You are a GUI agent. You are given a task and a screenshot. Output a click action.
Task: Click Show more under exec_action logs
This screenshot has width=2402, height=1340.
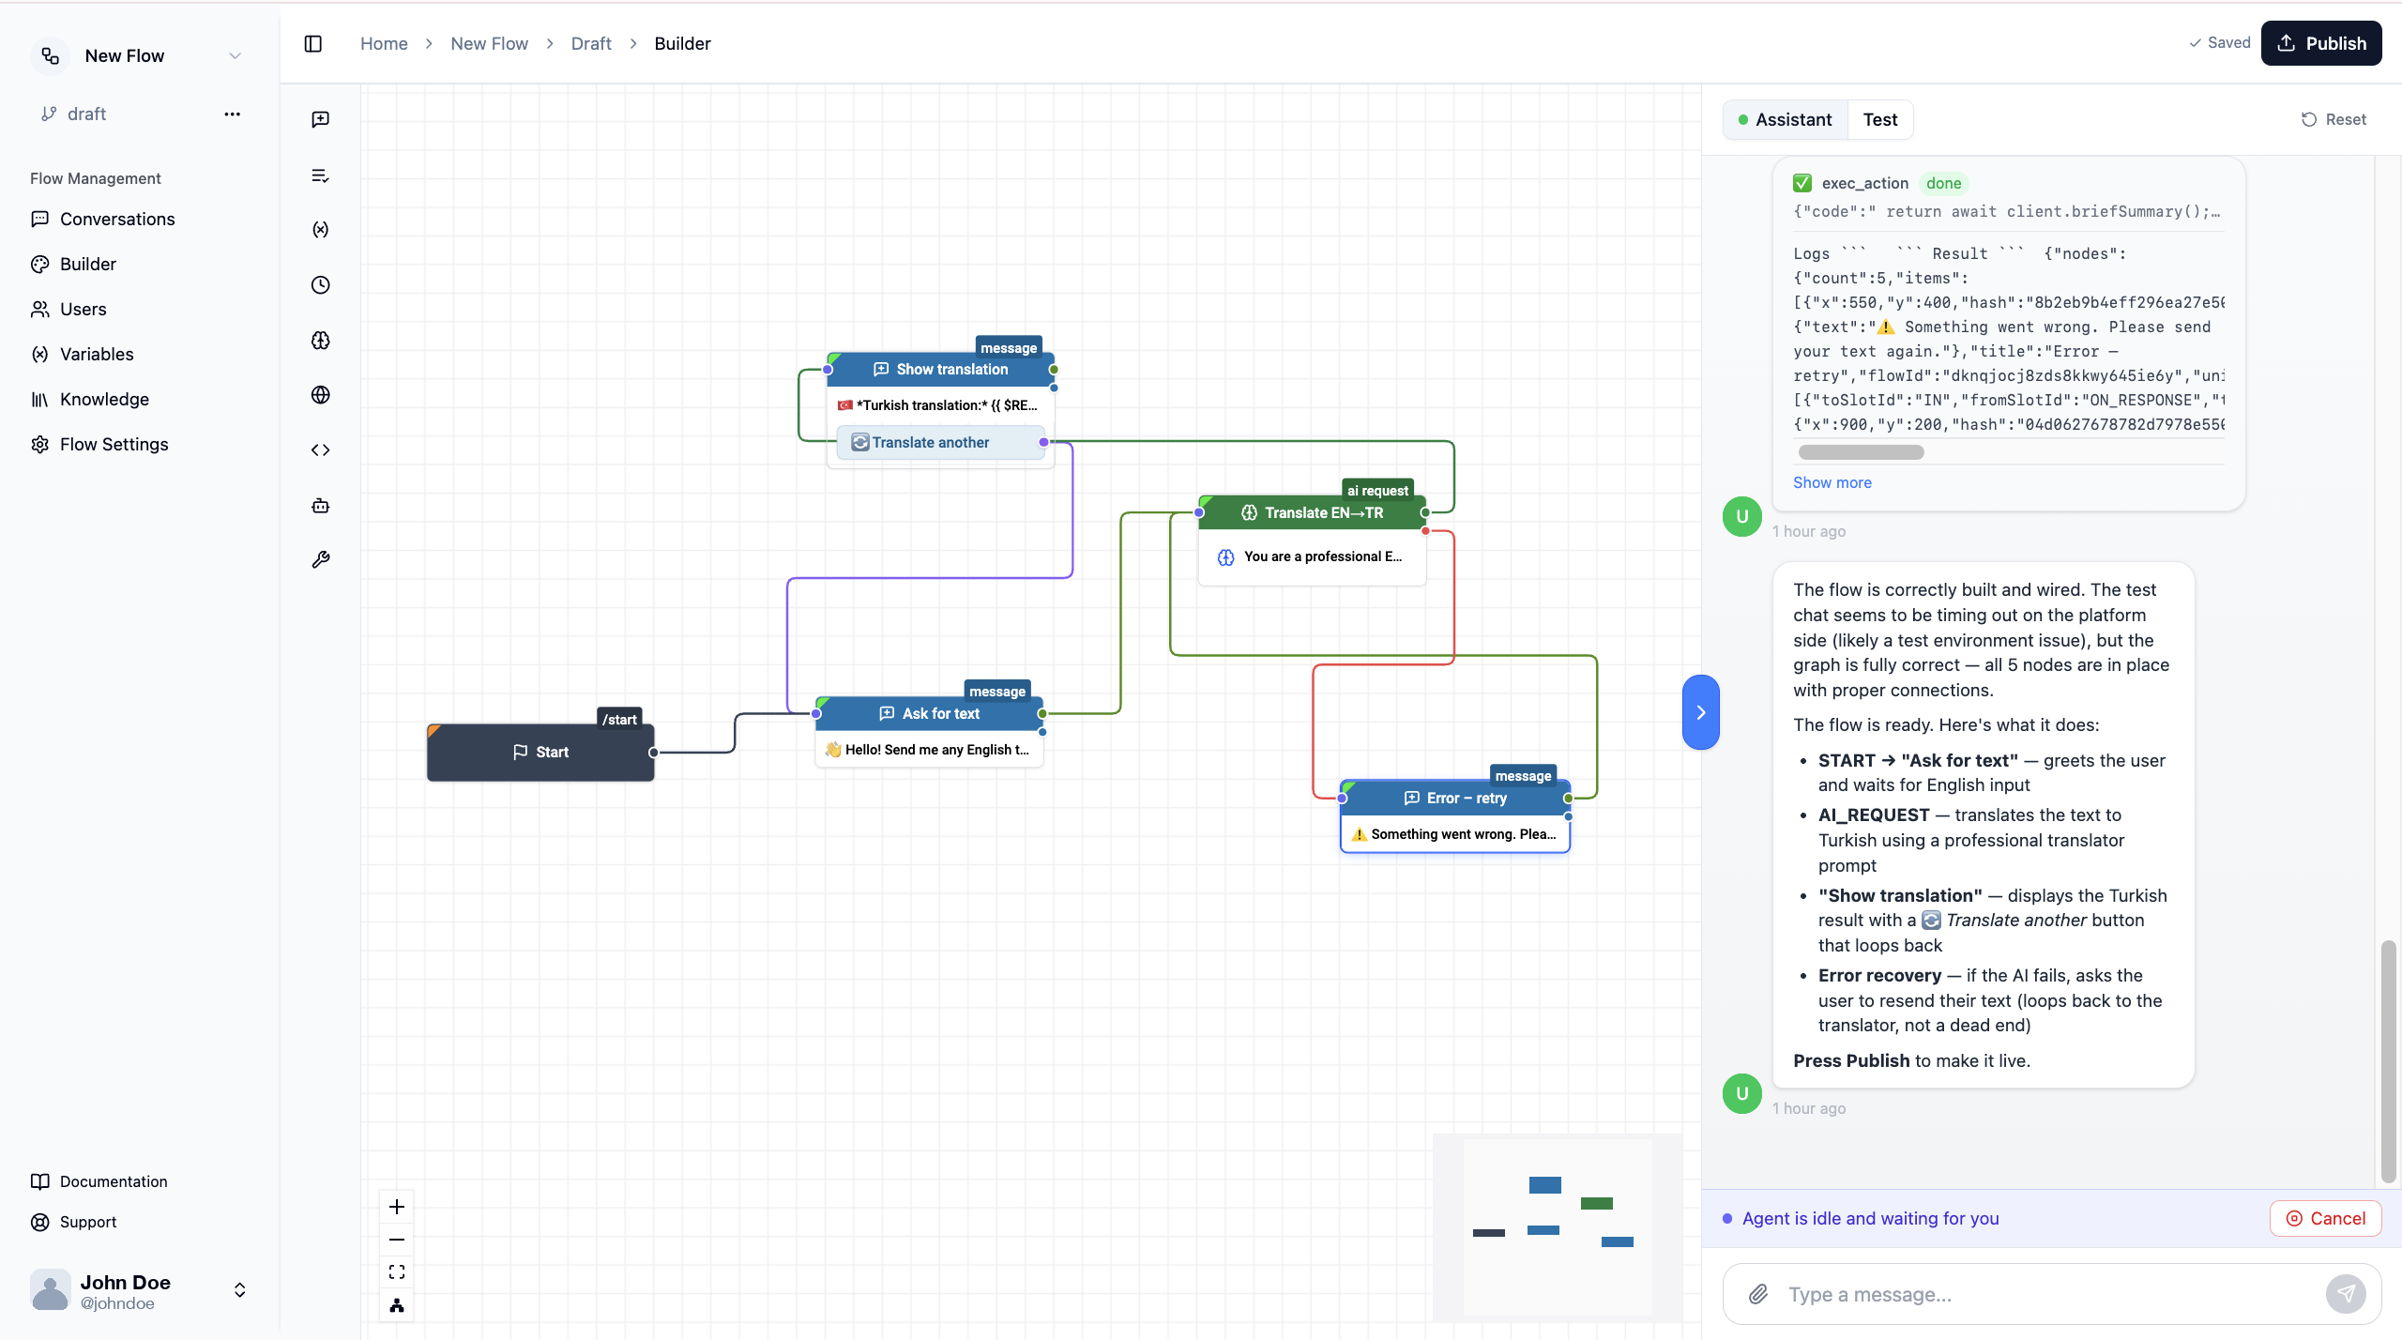coord(1832,483)
